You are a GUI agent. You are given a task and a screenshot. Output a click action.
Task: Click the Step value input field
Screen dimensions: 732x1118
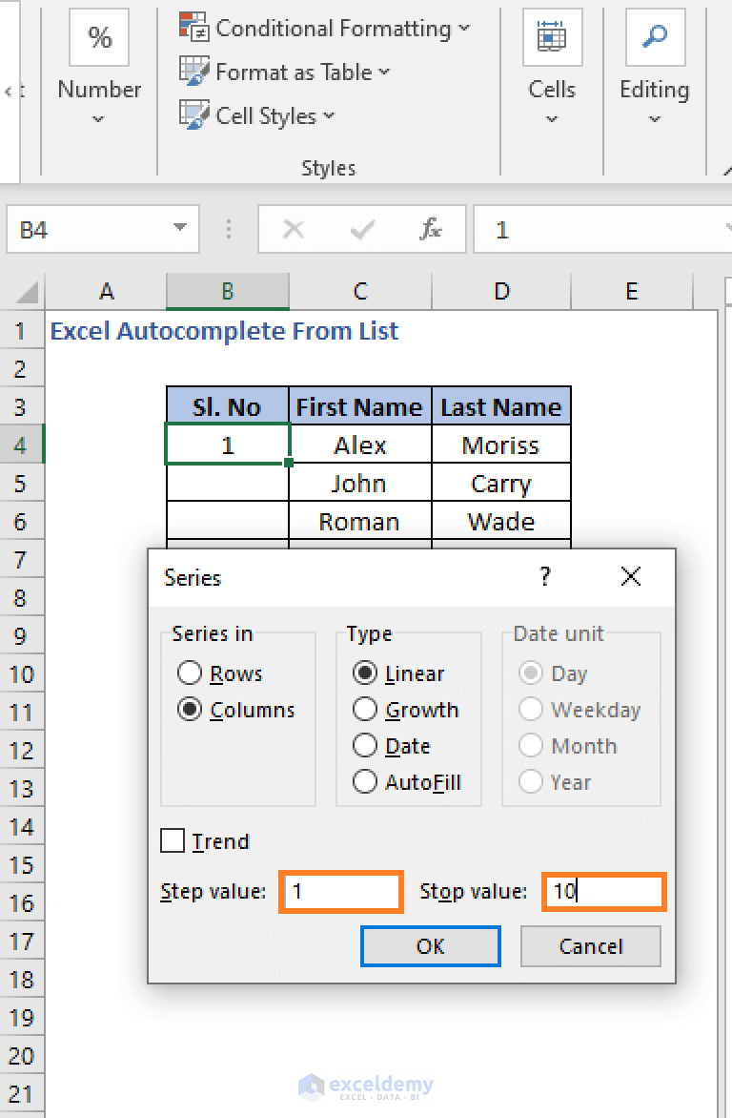tap(341, 892)
